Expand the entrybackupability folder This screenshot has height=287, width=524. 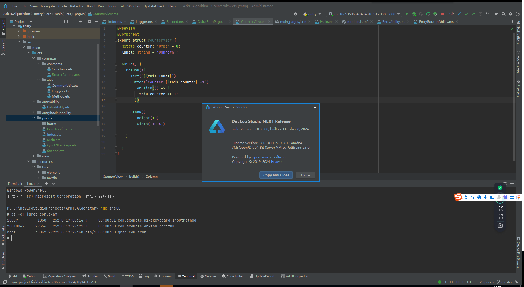pos(33,113)
